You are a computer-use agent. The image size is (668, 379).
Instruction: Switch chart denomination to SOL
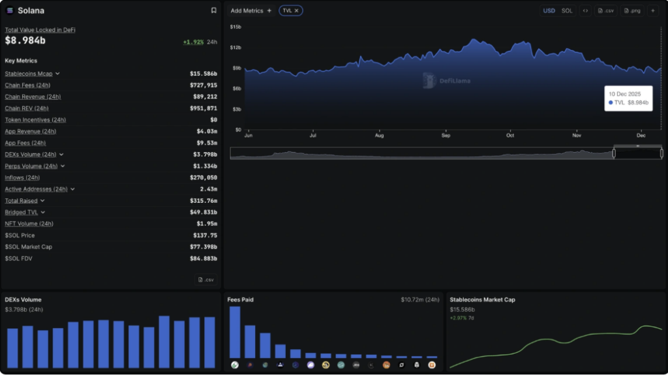[567, 10]
